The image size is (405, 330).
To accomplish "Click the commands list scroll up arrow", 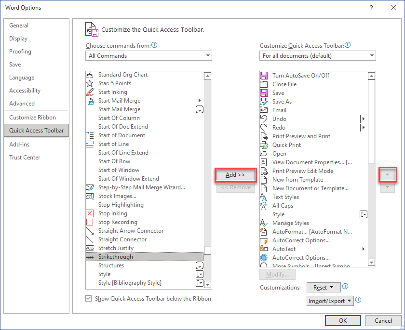I will point(208,76).
